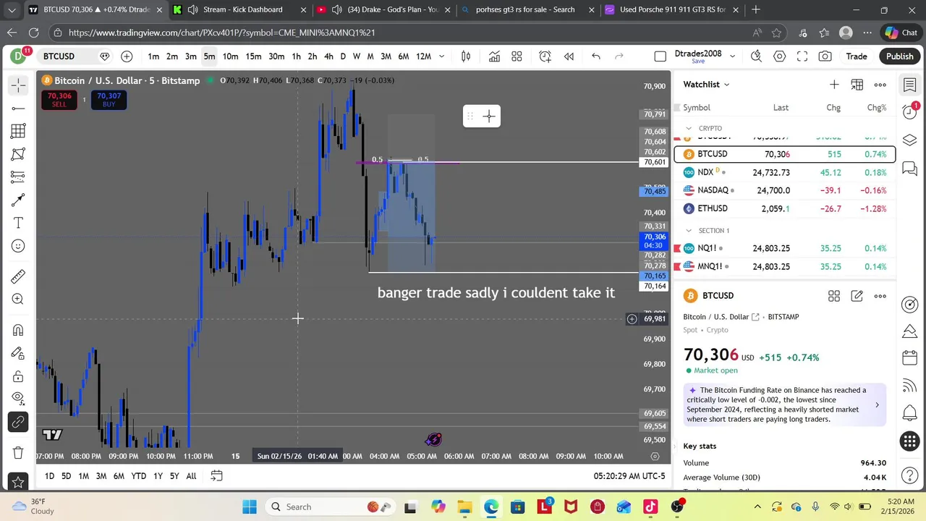Select the NQ1! watchlist row
Screen dimensions: 926x521
click(x=785, y=248)
